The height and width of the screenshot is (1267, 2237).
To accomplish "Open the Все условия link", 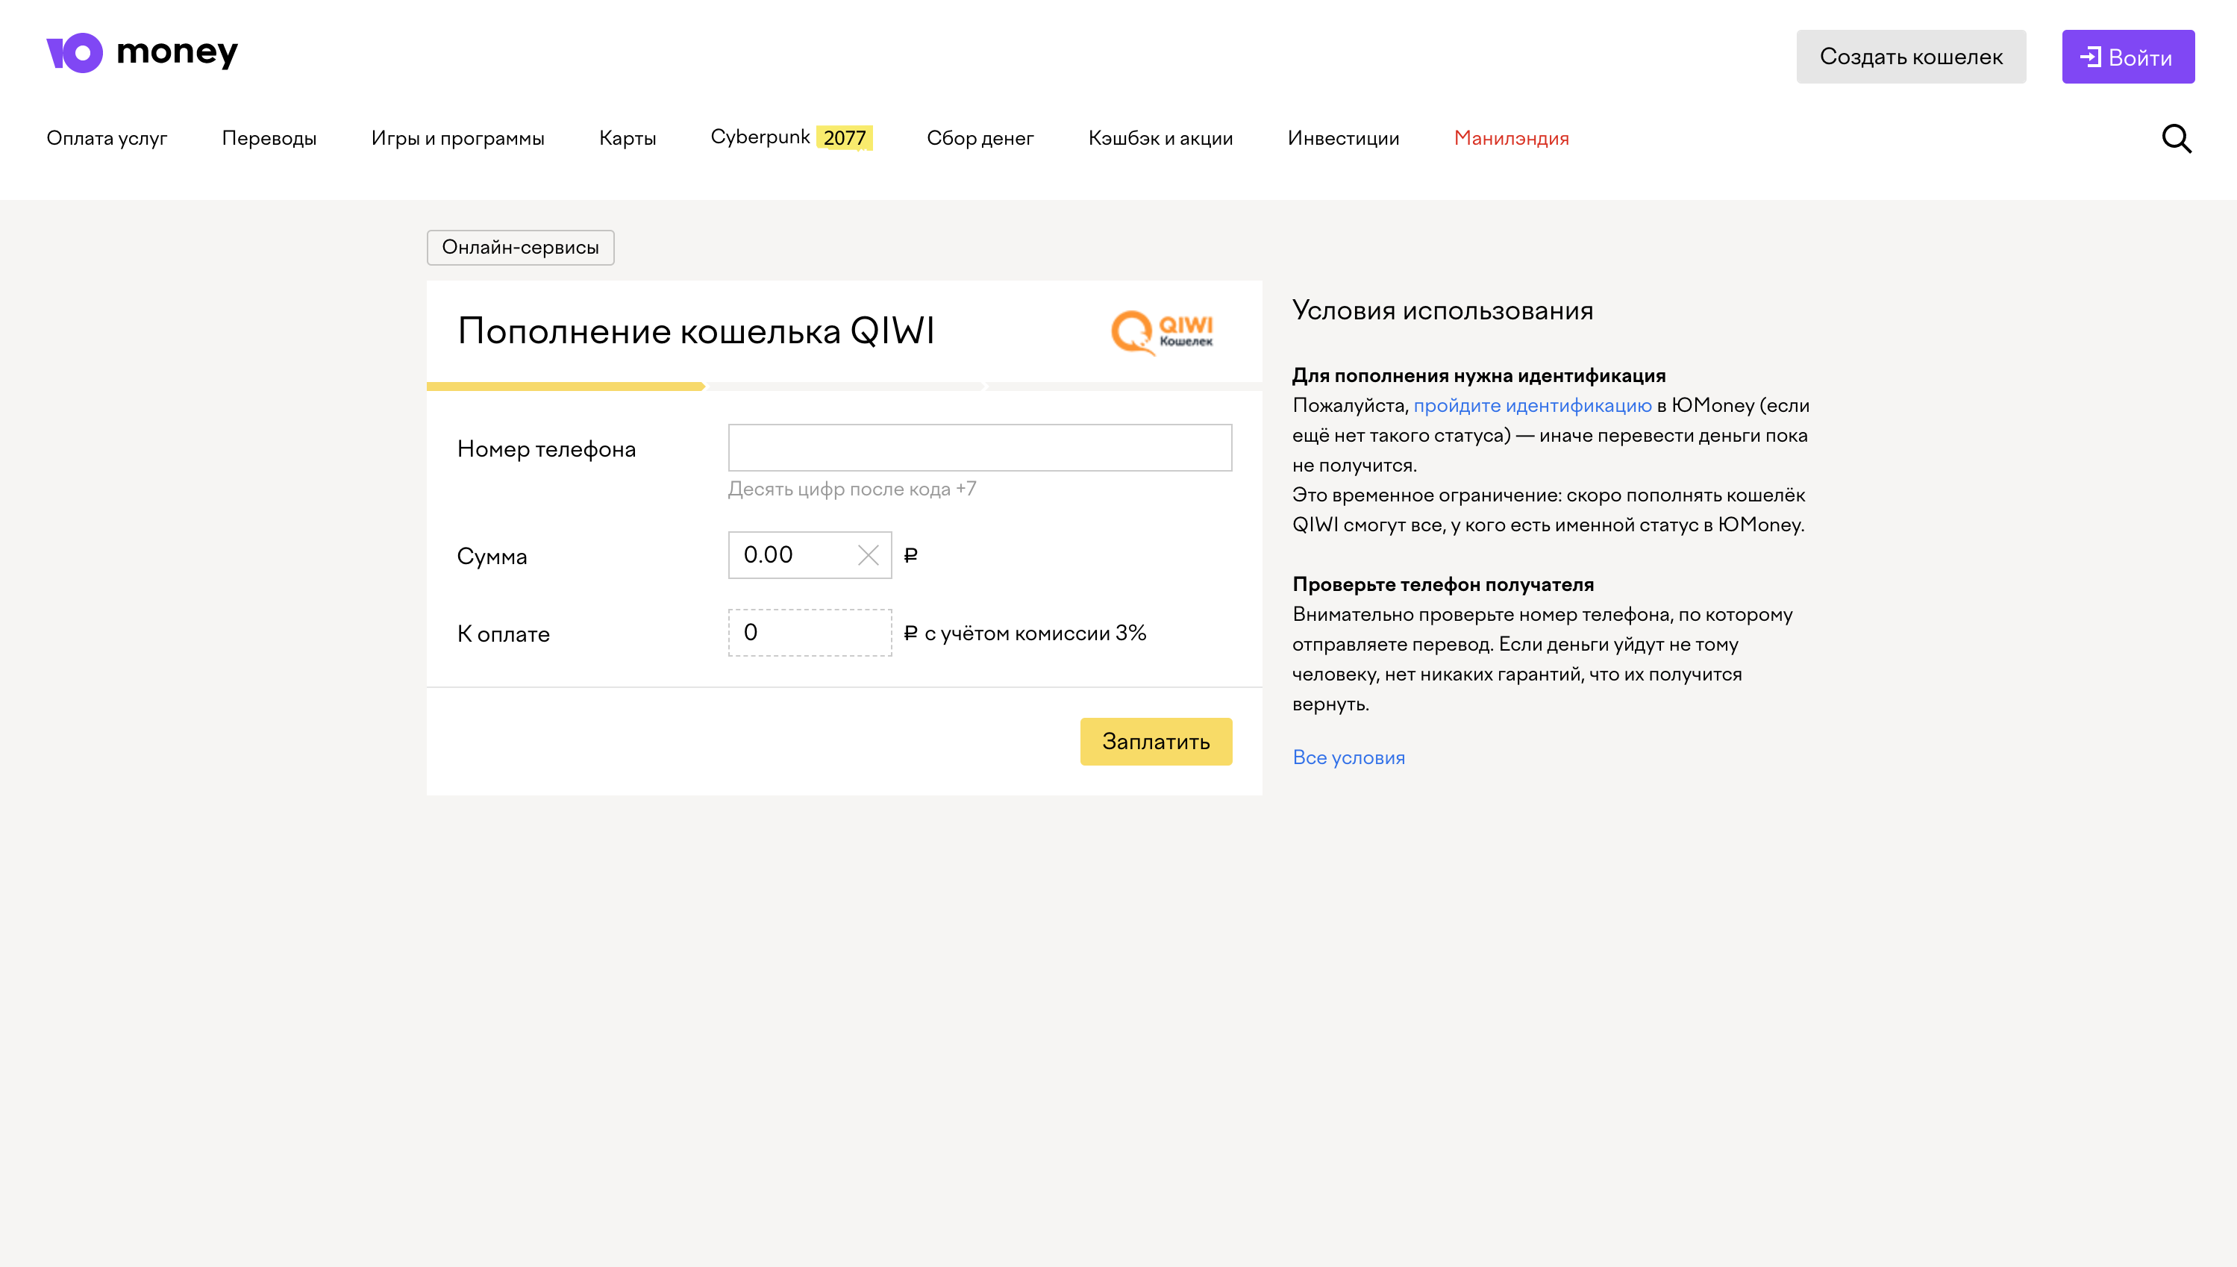I will 1348,757.
